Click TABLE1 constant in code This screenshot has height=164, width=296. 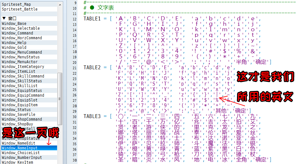tap(92, 19)
